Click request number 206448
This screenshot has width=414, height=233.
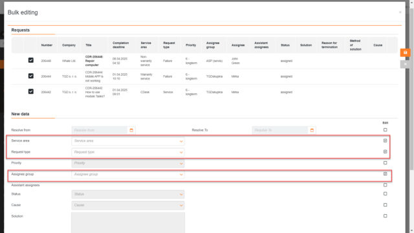click(x=46, y=61)
